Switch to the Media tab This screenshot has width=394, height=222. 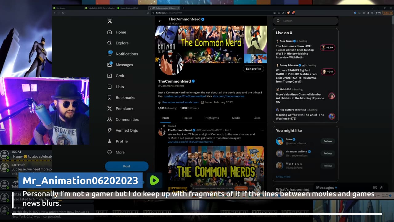[236, 118]
